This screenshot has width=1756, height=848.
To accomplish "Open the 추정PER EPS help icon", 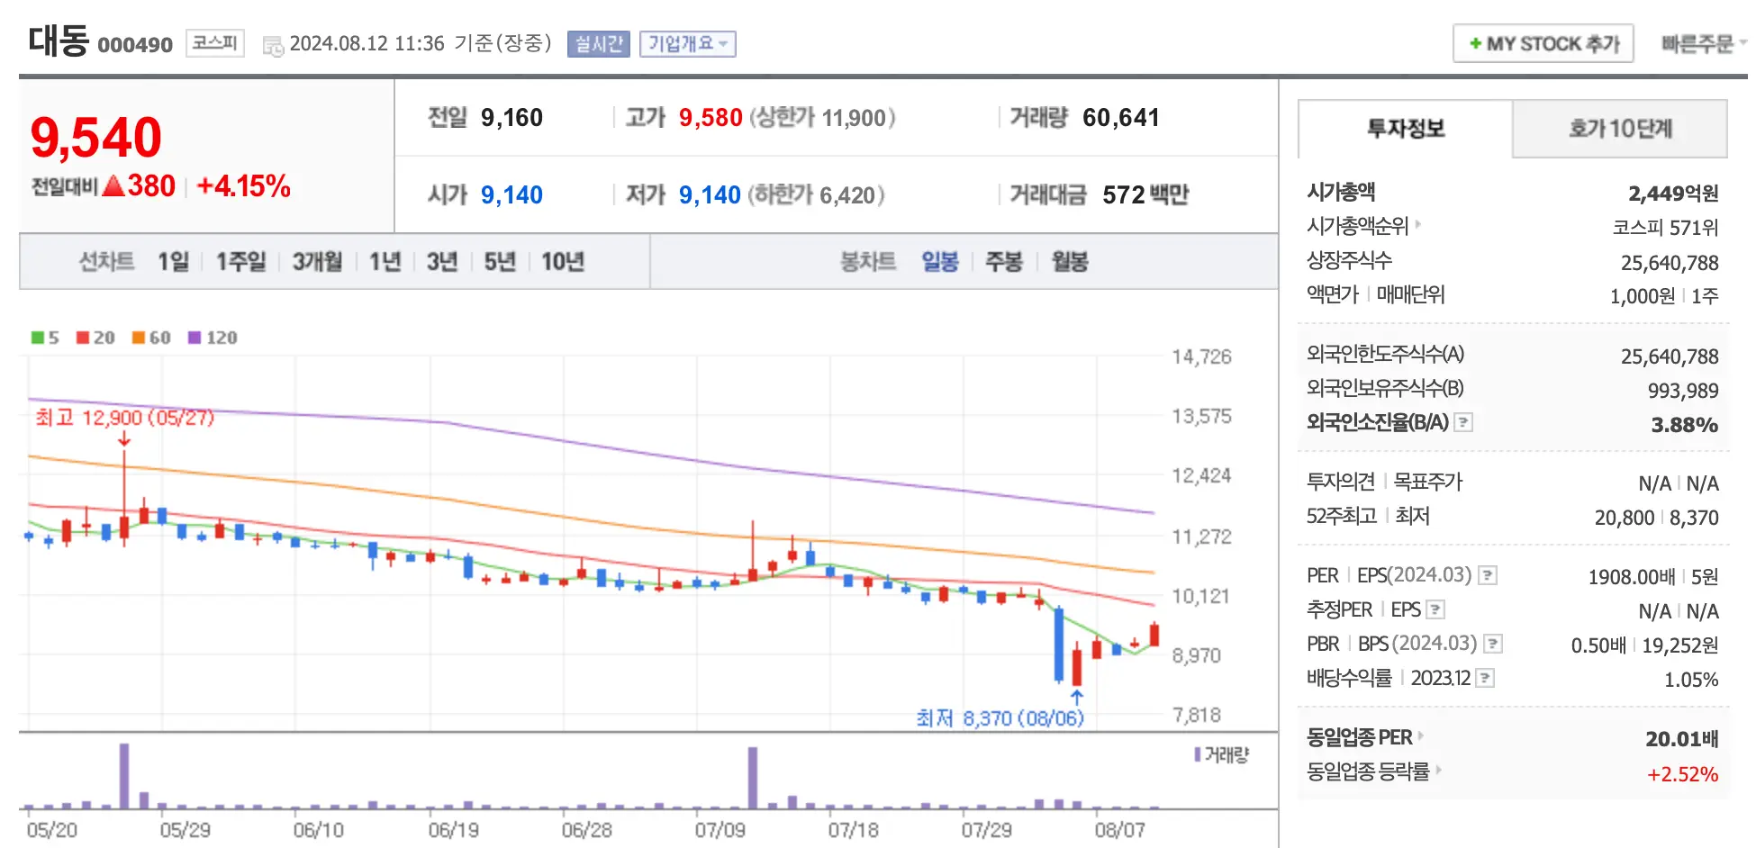I will tap(1435, 609).
